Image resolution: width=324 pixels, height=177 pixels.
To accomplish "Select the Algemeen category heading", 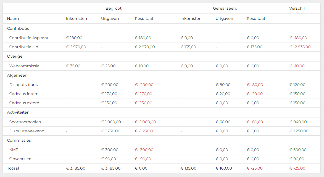I will point(17,75).
